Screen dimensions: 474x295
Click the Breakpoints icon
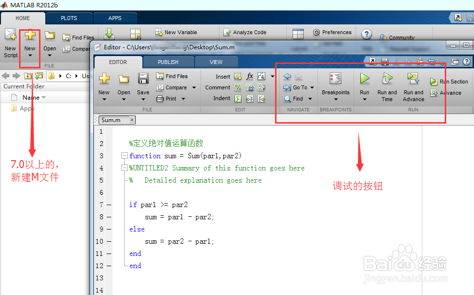pos(336,79)
